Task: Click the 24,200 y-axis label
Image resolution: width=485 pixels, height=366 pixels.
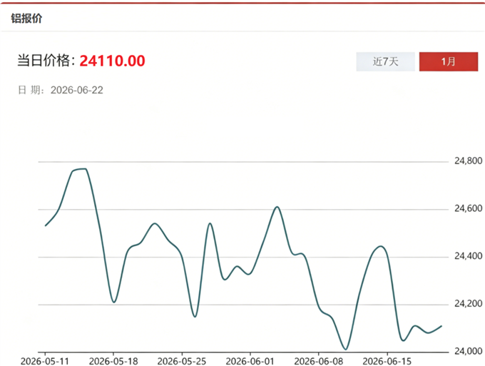Action: click(x=469, y=304)
